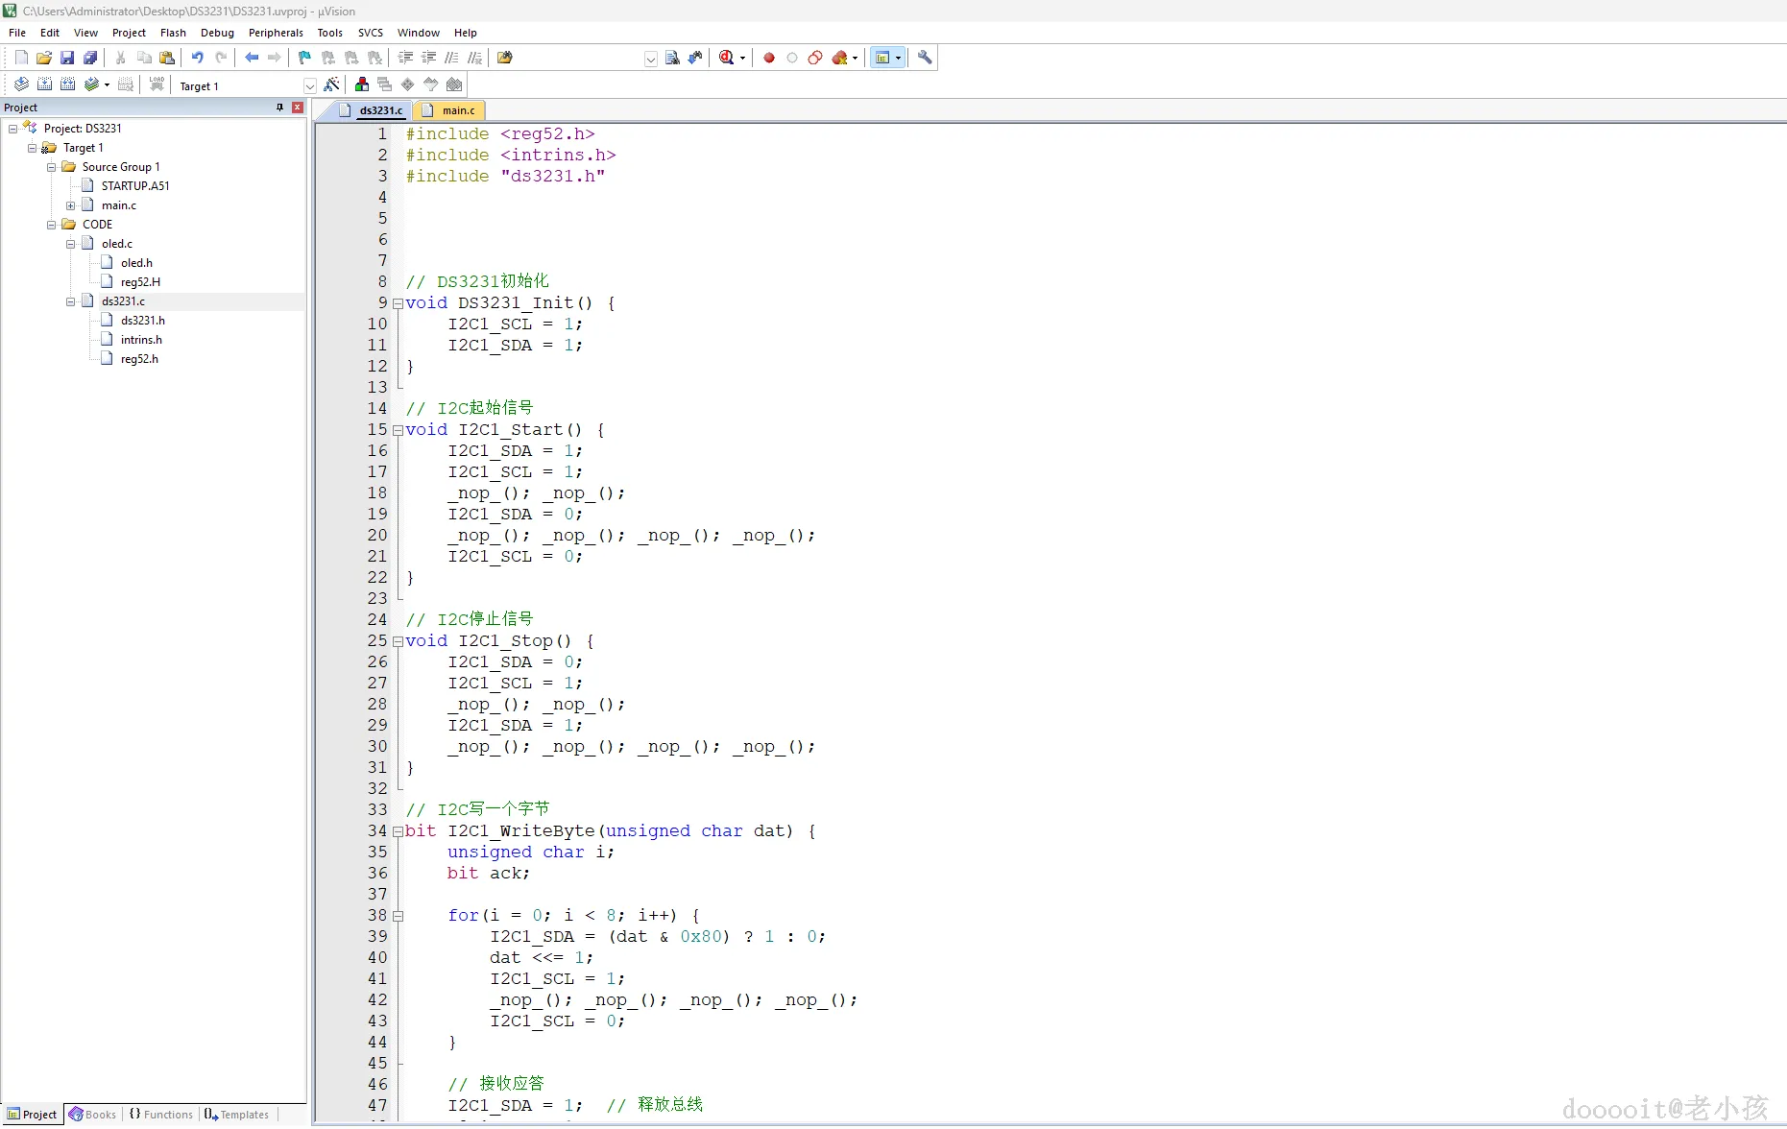Click the Configuration wrench icon
The image size is (1787, 1129).
pyautogui.click(x=925, y=58)
